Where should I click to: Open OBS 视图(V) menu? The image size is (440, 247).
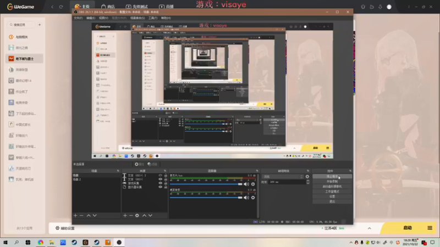tap(103, 18)
